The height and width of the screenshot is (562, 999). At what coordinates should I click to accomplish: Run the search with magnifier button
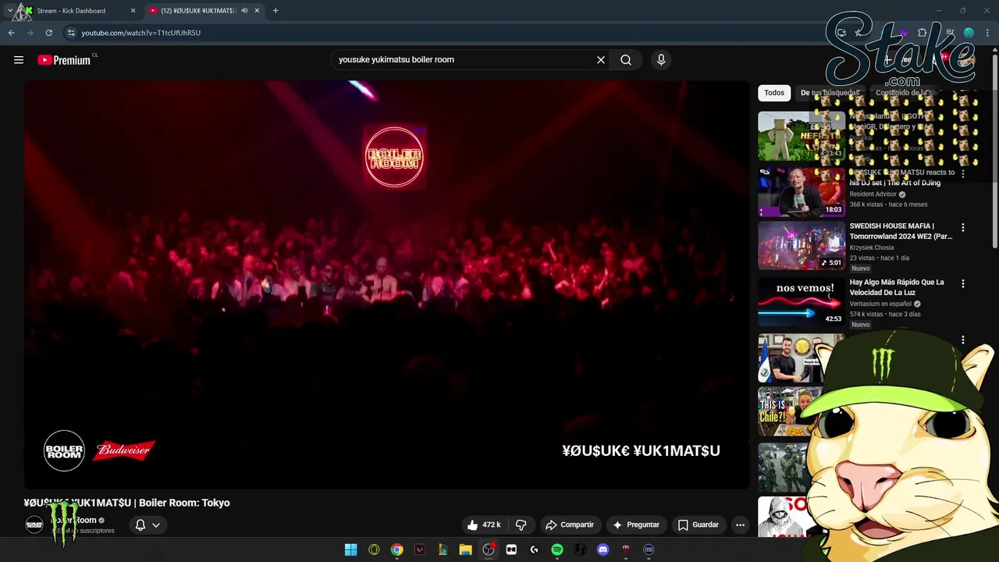[626, 59]
